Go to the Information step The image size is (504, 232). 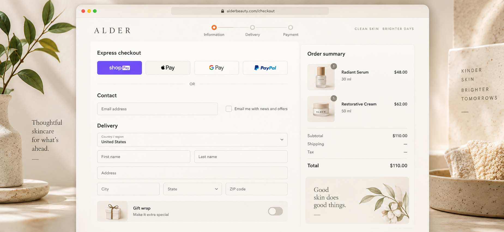pos(214,31)
